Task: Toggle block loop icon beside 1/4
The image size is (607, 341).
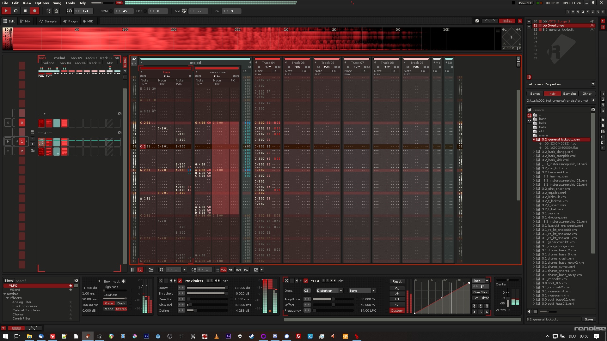Action: (x=70, y=11)
